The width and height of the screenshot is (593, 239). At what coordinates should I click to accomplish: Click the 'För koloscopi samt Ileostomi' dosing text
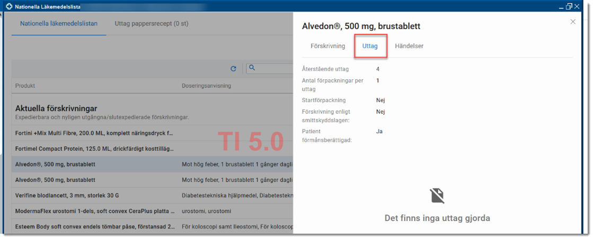coord(237,227)
